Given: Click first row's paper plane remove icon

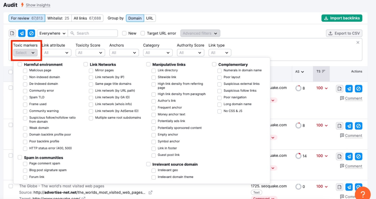Looking at the screenshot, I should (x=349, y=89).
